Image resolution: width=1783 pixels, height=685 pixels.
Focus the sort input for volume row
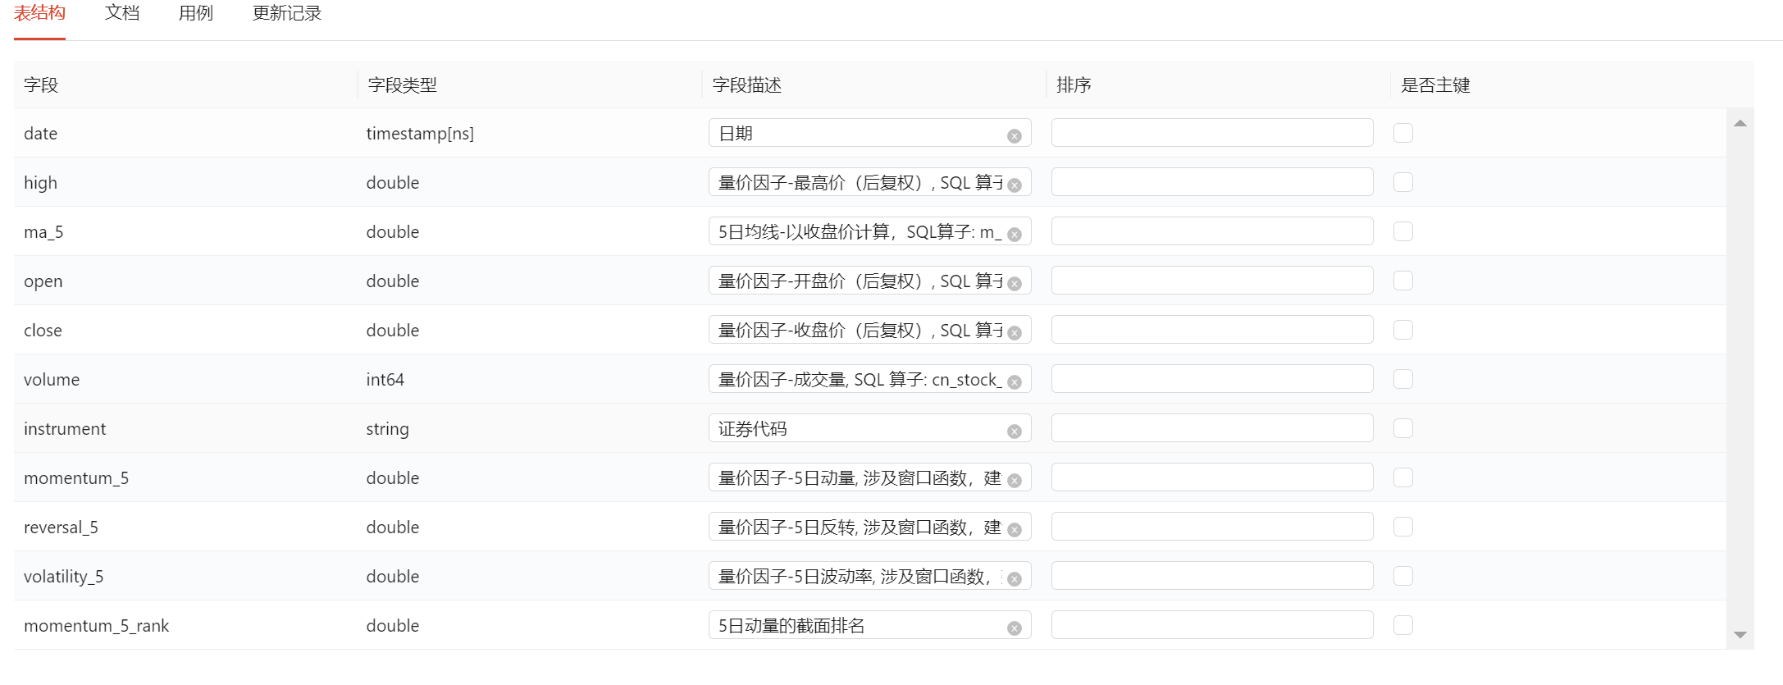click(1211, 379)
